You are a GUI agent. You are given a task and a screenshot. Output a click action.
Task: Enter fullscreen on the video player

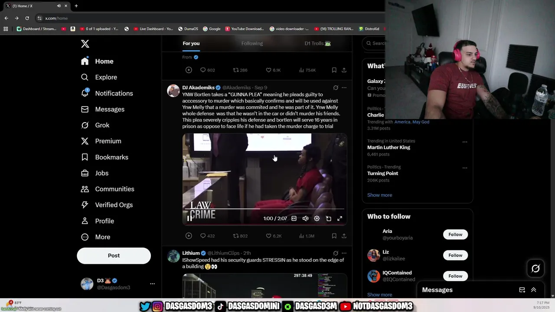click(340, 218)
